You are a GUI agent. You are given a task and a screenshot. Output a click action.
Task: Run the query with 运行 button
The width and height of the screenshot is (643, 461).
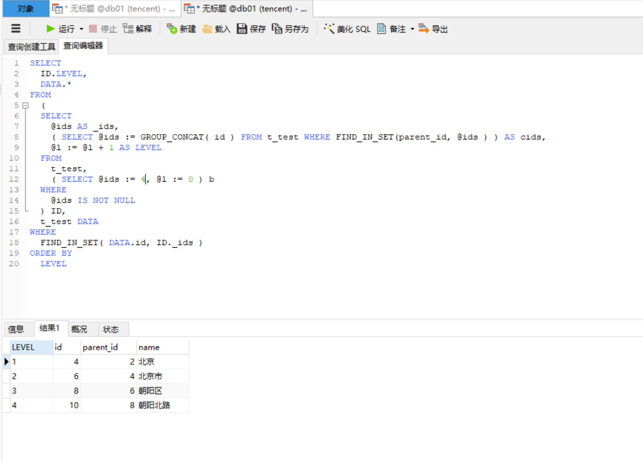click(x=60, y=29)
